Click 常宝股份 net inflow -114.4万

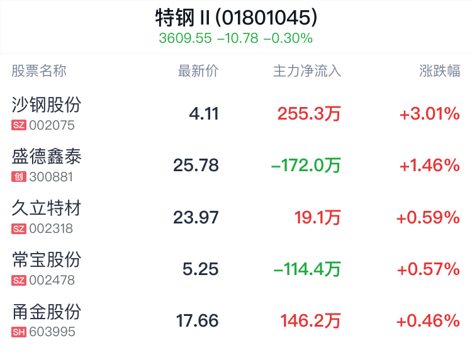click(x=307, y=269)
